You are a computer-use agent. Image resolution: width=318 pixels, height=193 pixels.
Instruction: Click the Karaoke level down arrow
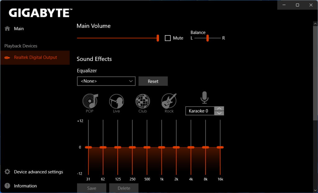click(x=219, y=113)
